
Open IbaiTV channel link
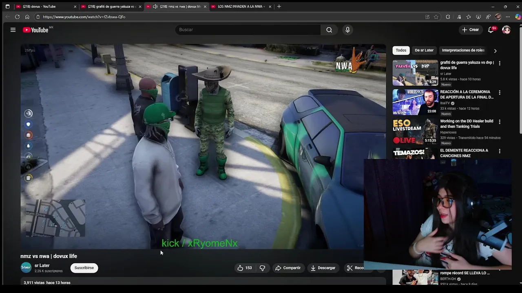click(445, 103)
